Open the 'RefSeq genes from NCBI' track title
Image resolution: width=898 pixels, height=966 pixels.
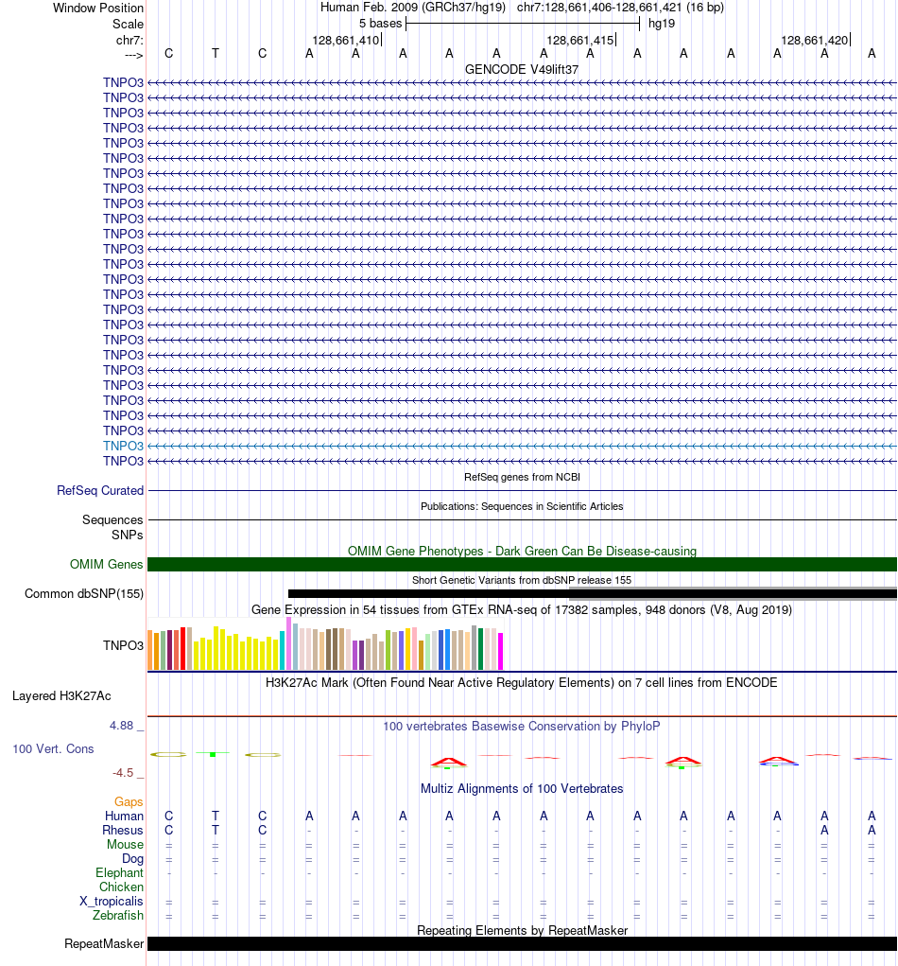tap(522, 477)
